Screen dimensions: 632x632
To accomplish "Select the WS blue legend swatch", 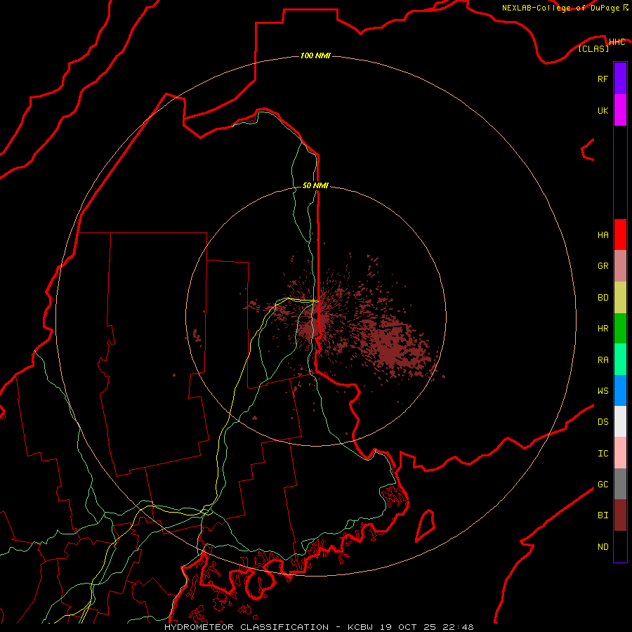I will coord(620,390).
